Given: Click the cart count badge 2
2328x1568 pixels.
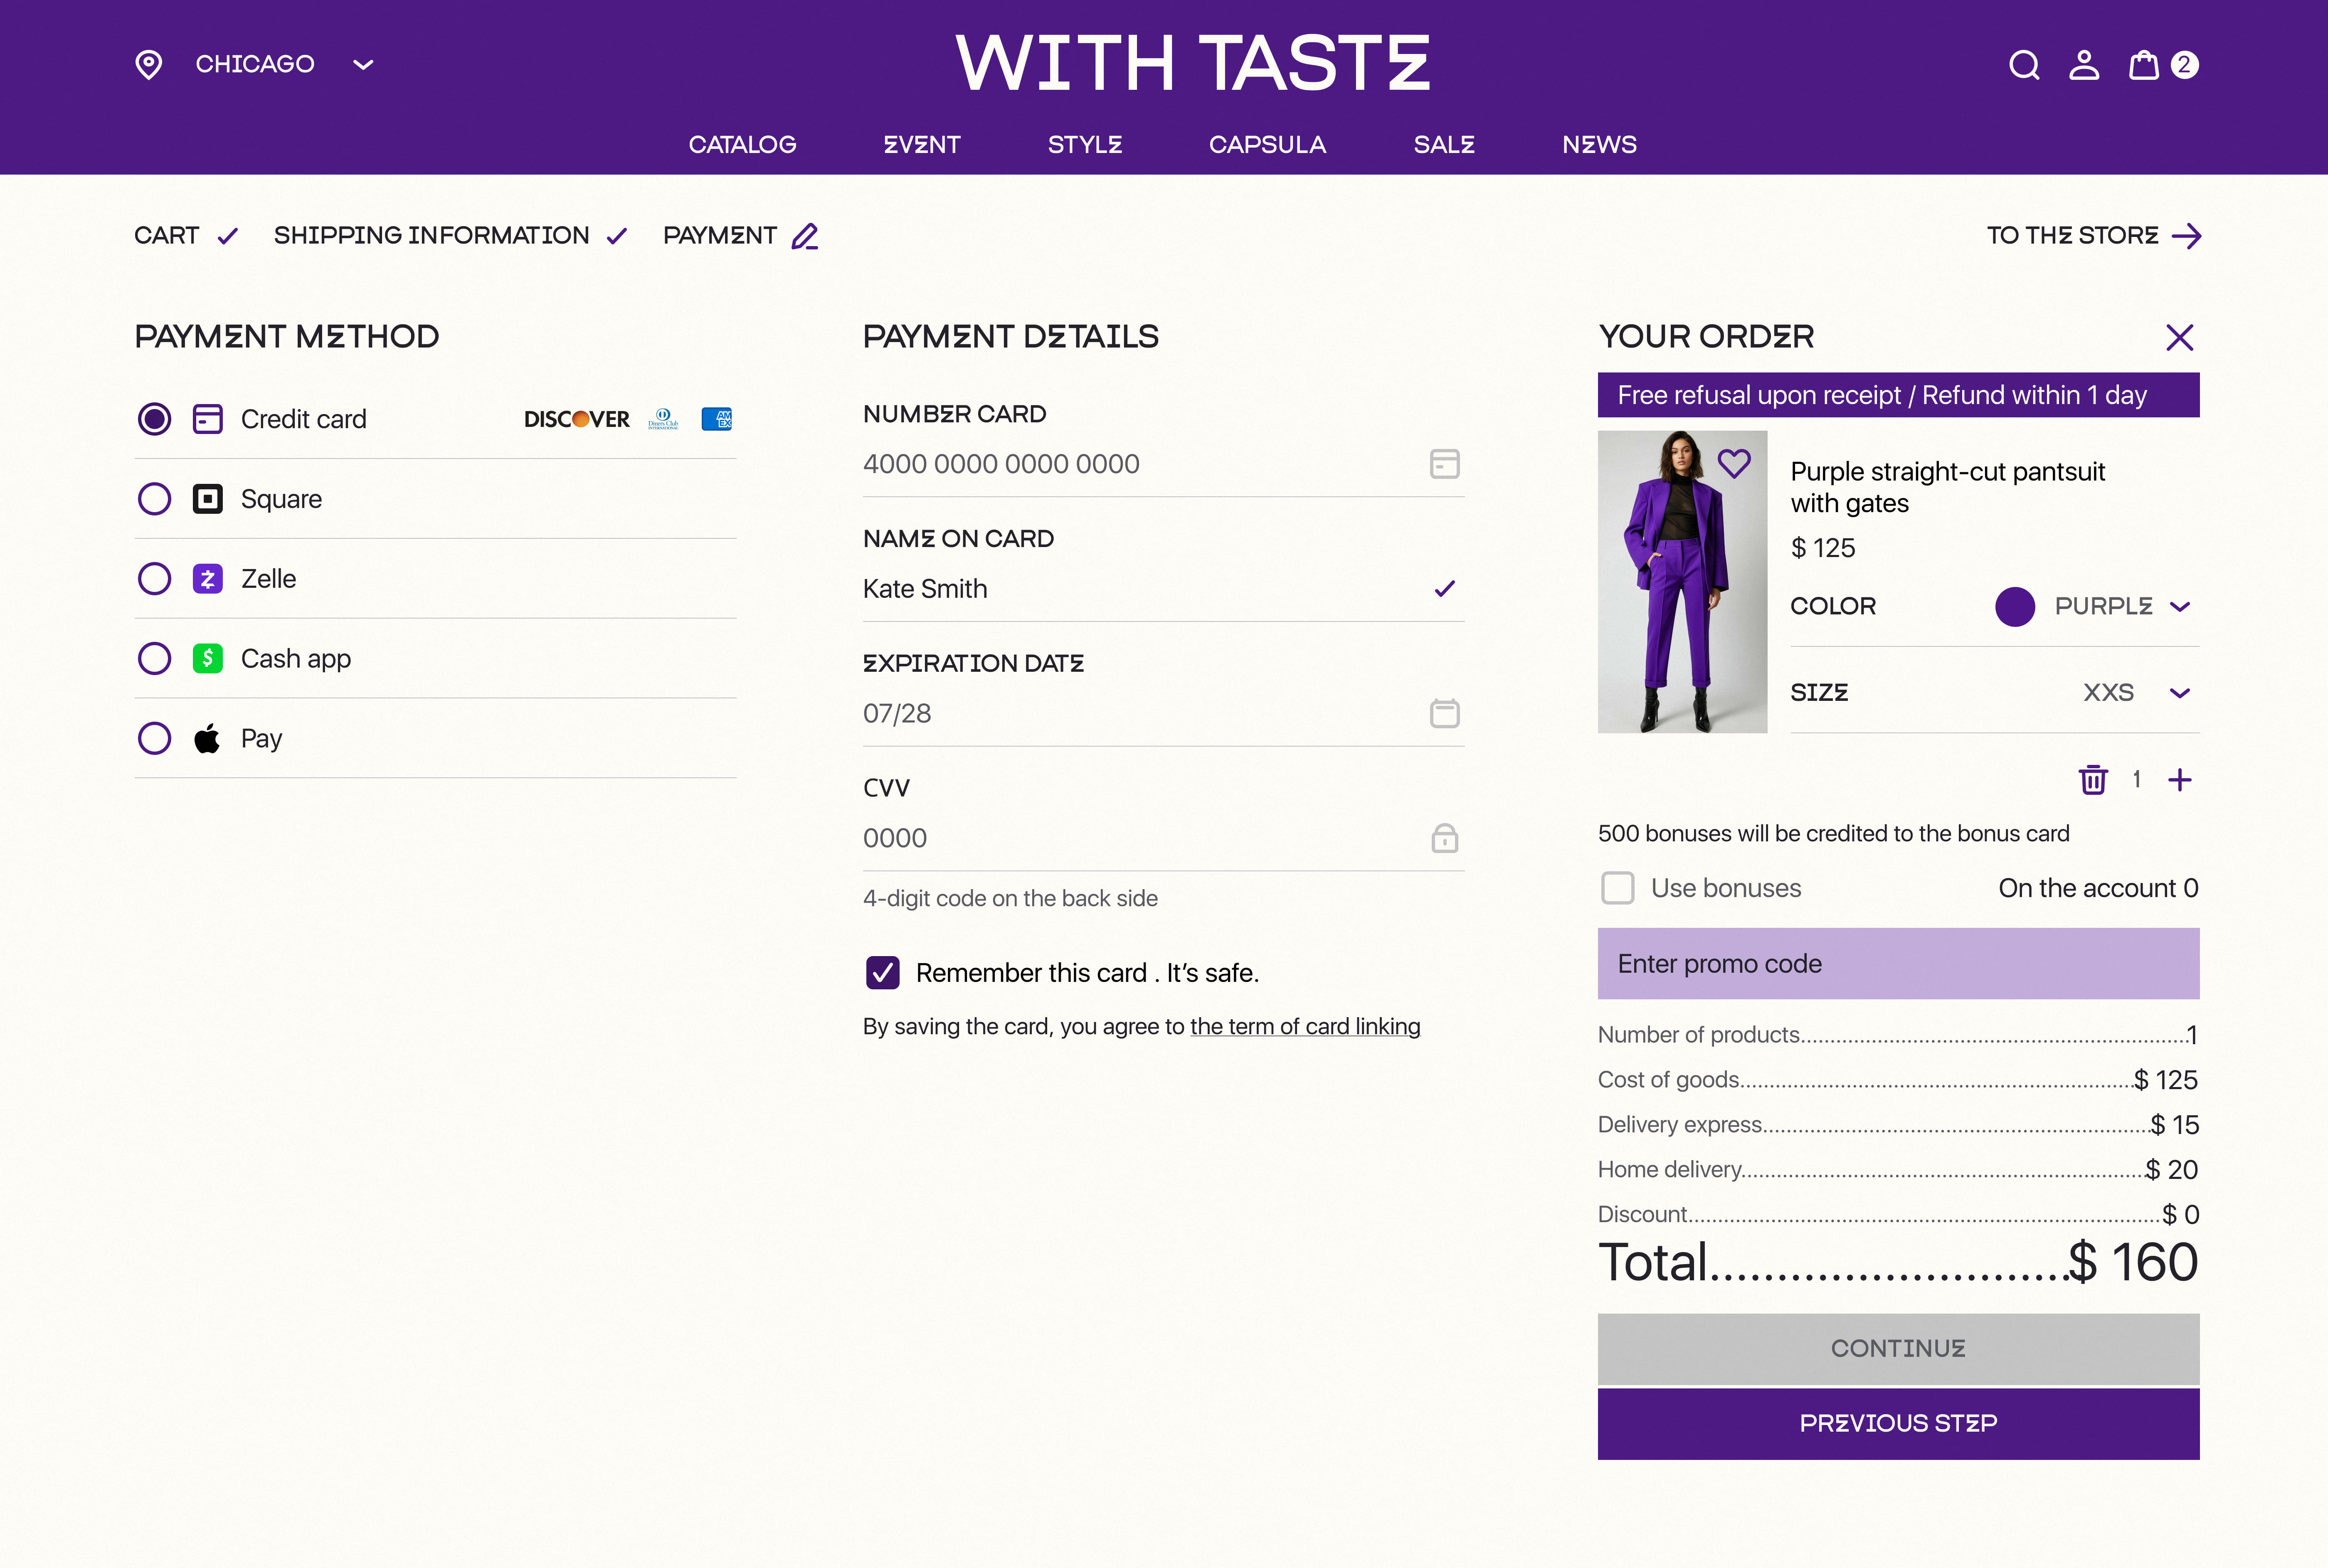Looking at the screenshot, I should point(2184,65).
